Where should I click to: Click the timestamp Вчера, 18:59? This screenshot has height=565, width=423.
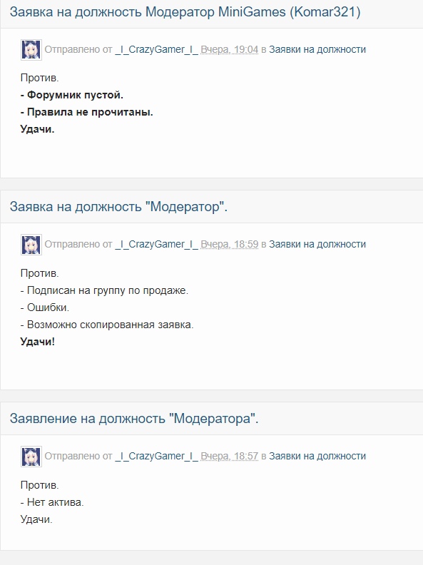click(x=230, y=244)
